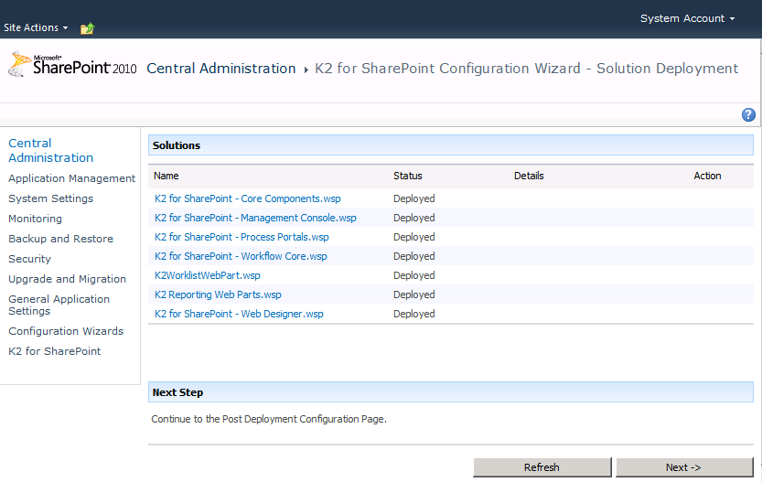Click the Continue to Post Deployment text

click(269, 419)
